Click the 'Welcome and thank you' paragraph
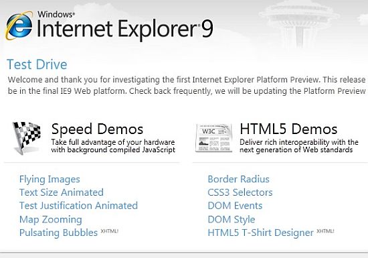Viewport: 368px width, 258px height. (187, 85)
